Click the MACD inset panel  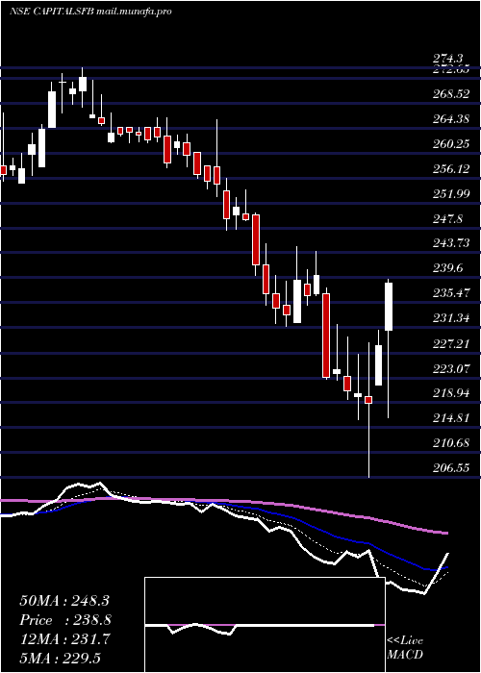click(265, 625)
